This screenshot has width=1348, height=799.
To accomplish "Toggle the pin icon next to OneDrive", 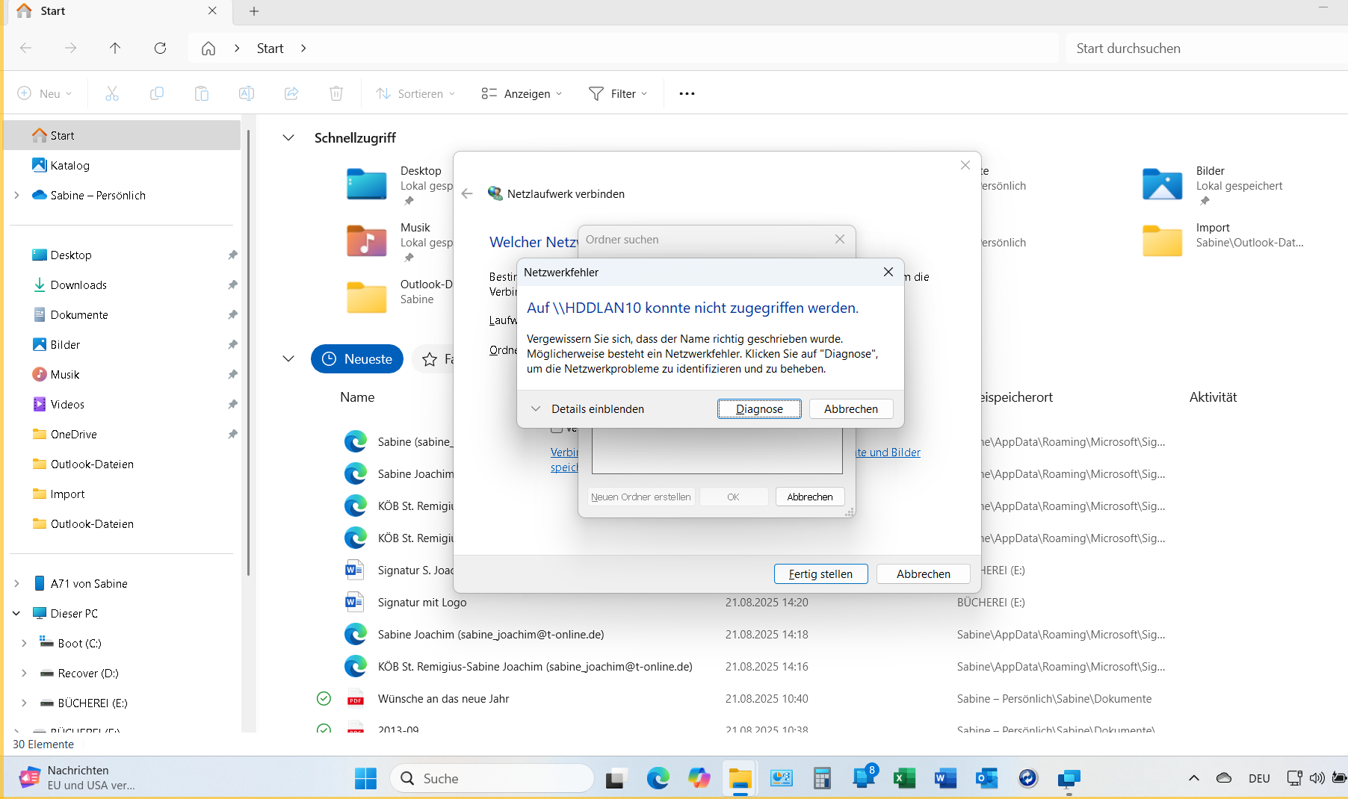I will 232,434.
